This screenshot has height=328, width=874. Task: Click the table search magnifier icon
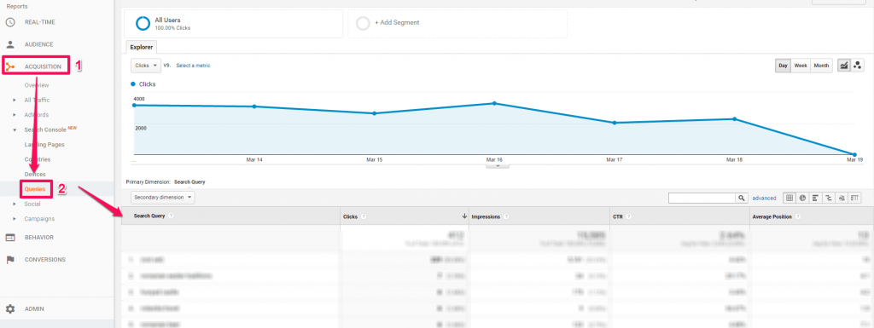742,198
